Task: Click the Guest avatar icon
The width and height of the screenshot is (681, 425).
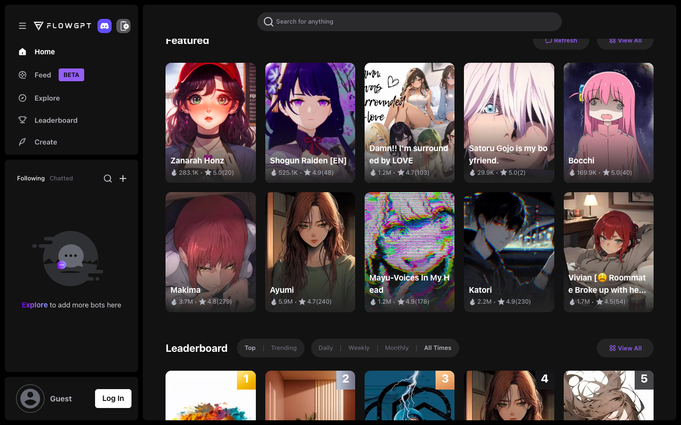Action: (x=30, y=399)
